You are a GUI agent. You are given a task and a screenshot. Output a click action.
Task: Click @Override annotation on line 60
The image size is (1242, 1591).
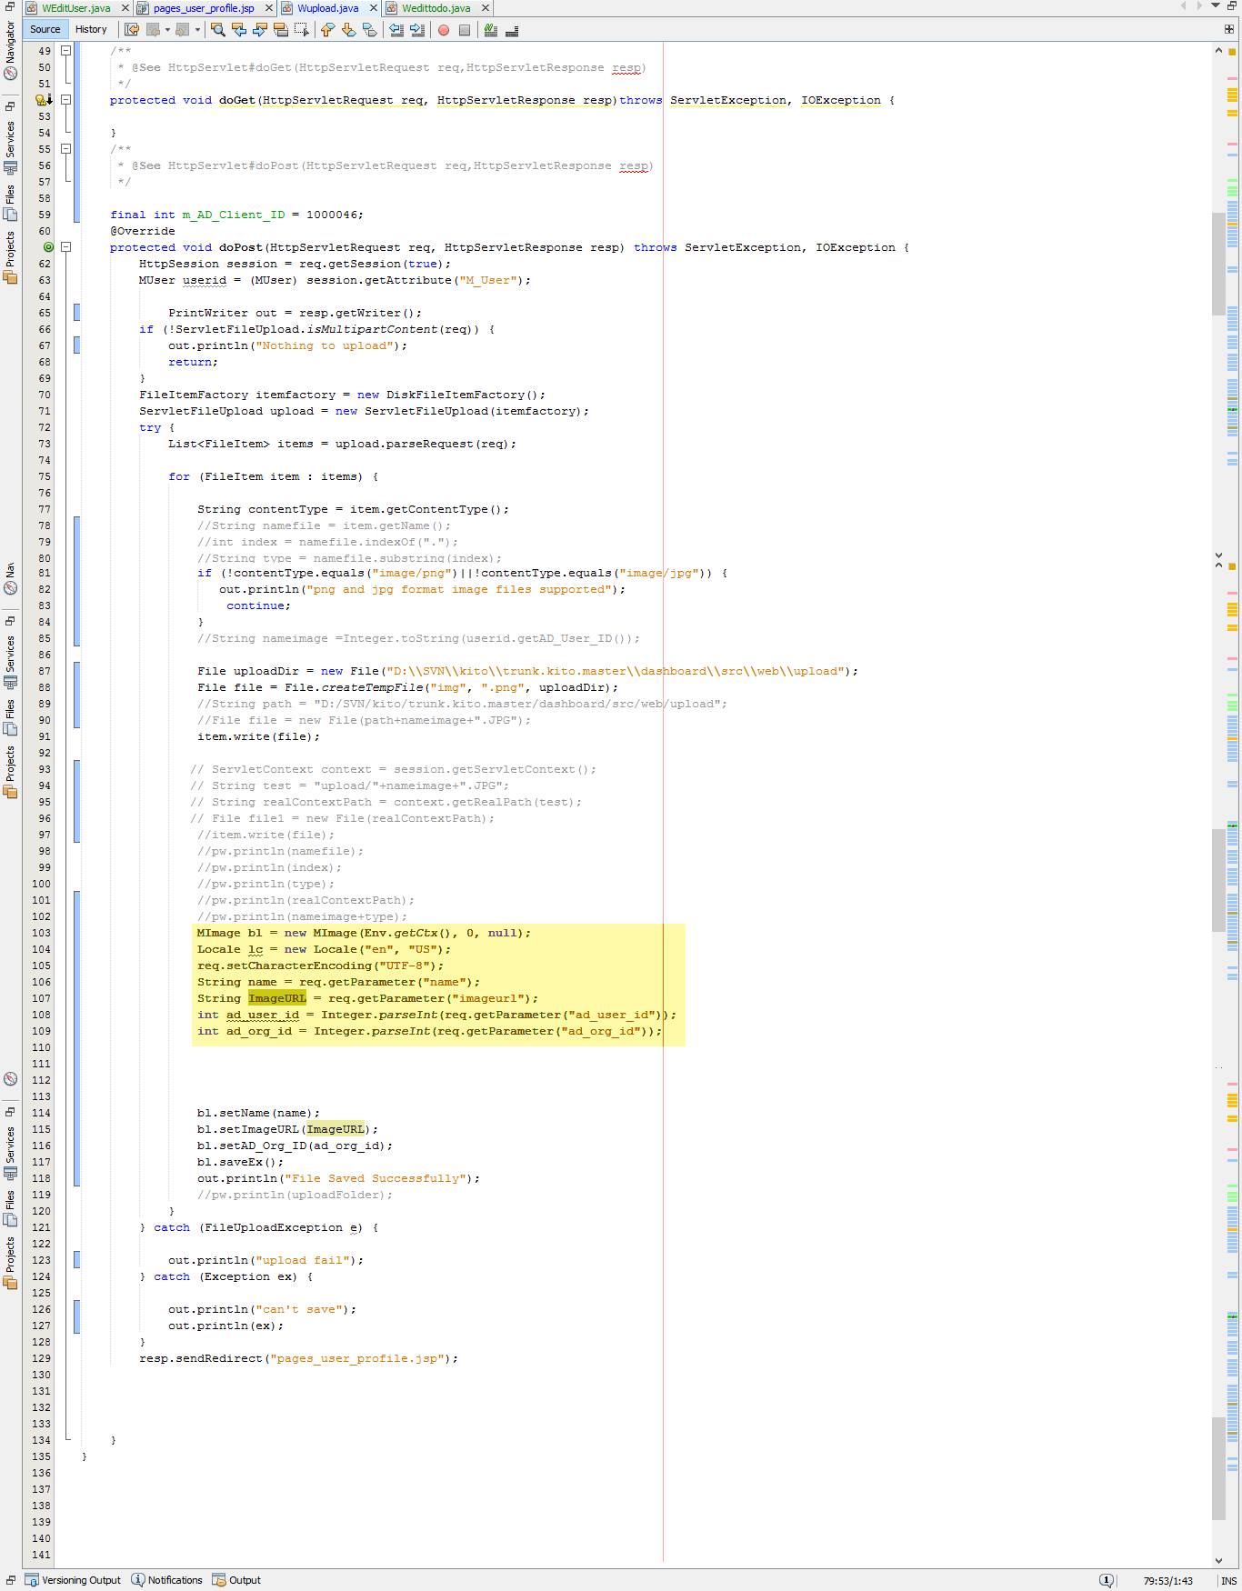[x=143, y=231]
